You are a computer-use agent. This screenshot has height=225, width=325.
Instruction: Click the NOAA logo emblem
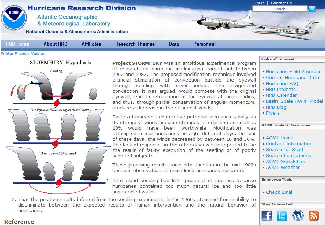14,18
